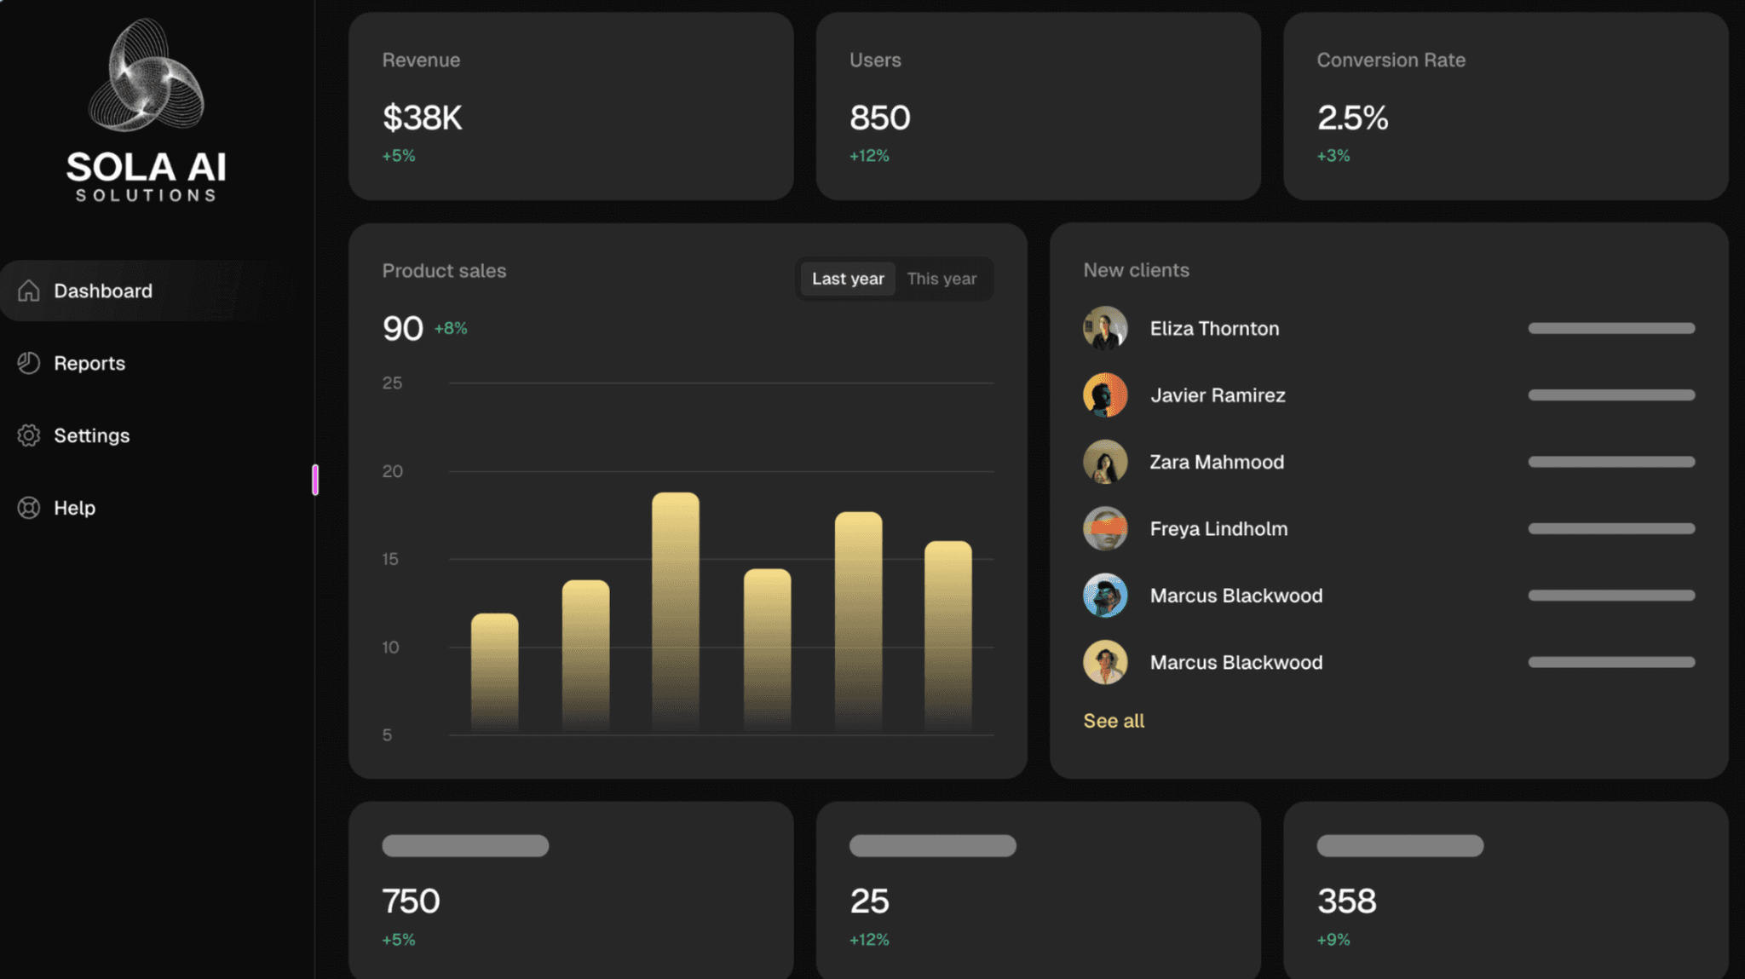Go to the Help section
Viewport: 1745px width, 979px height.
[74, 508]
